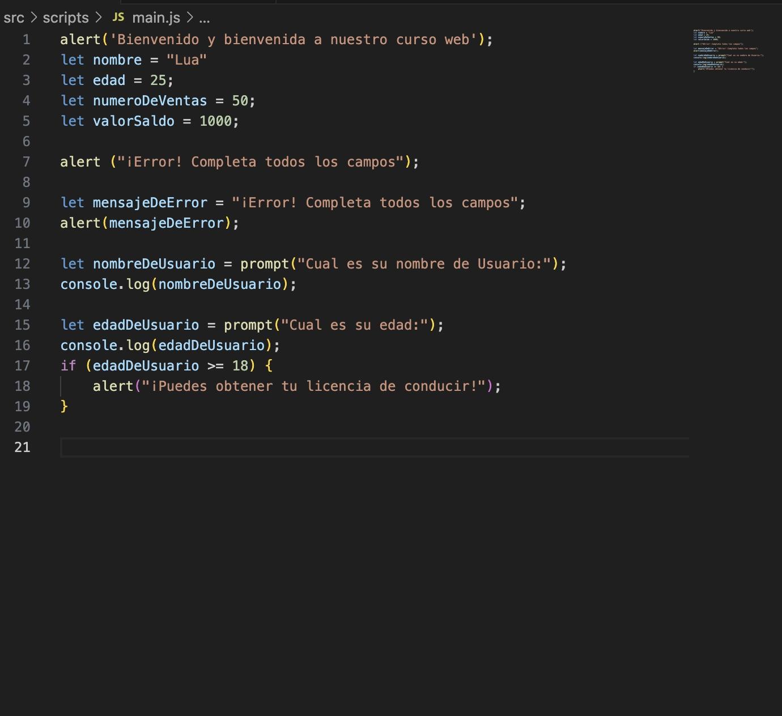
Task: Expand the chevron after scripts in the breadcrumb
Action: point(99,18)
